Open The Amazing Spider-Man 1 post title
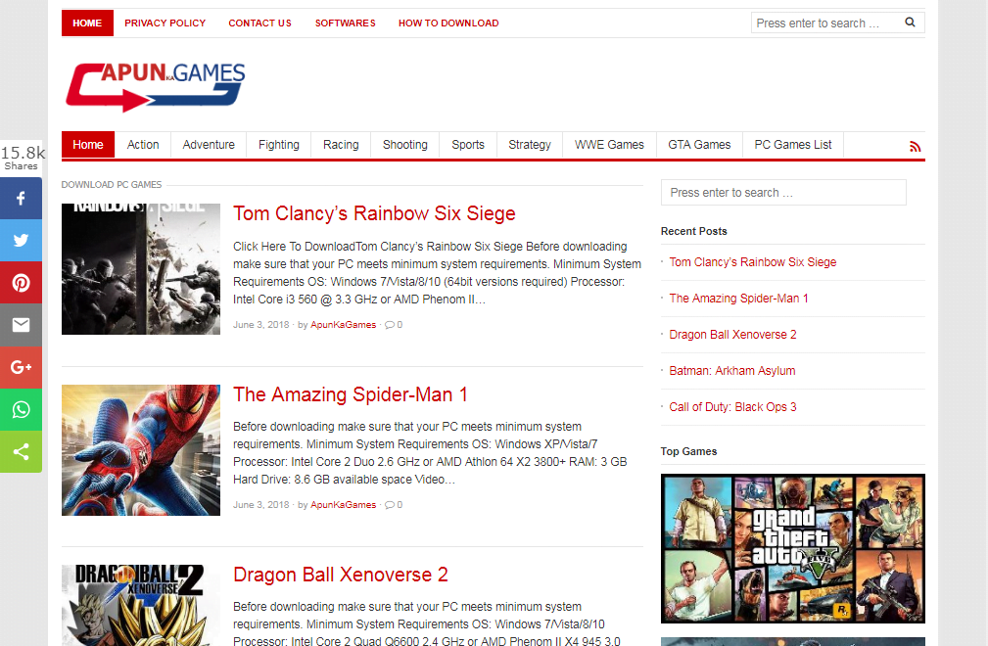This screenshot has width=988, height=646. click(x=351, y=394)
